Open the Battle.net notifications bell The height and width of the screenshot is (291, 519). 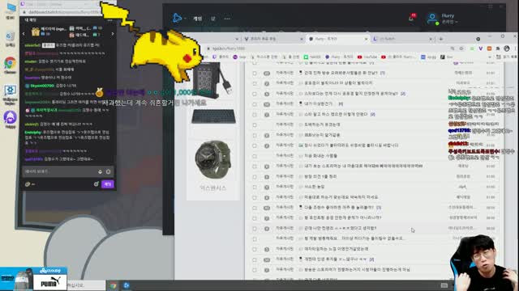point(411,18)
